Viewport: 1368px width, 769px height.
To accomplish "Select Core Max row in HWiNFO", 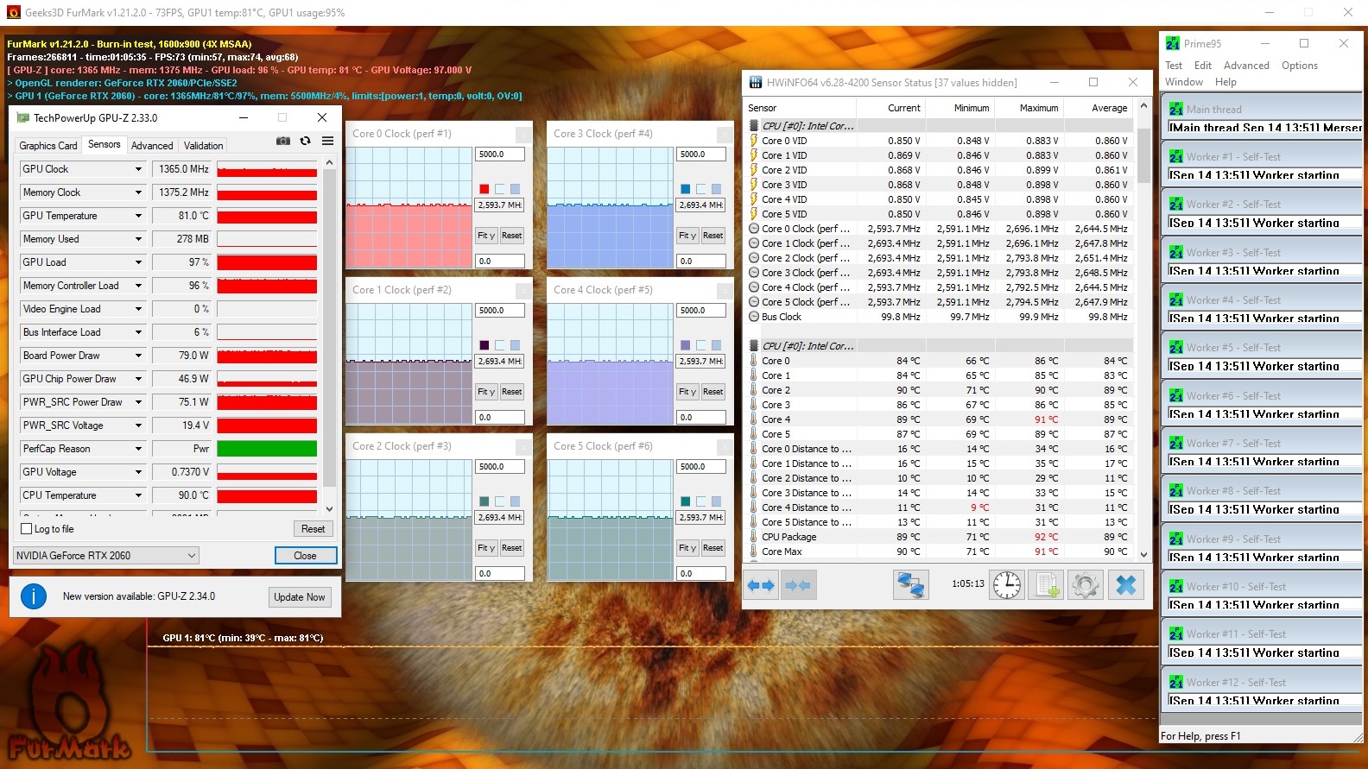I will click(940, 552).
